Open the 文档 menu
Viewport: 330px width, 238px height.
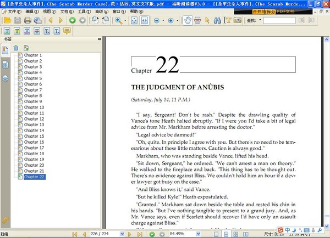pyautogui.click(x=67, y=12)
